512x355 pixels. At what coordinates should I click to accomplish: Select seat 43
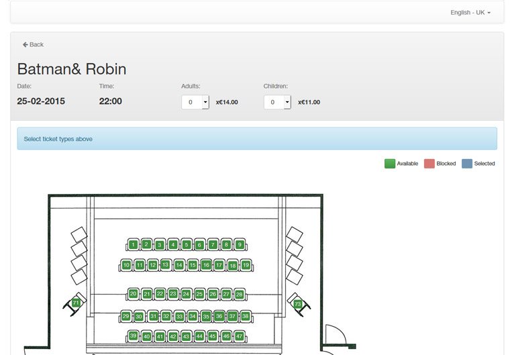click(186, 336)
